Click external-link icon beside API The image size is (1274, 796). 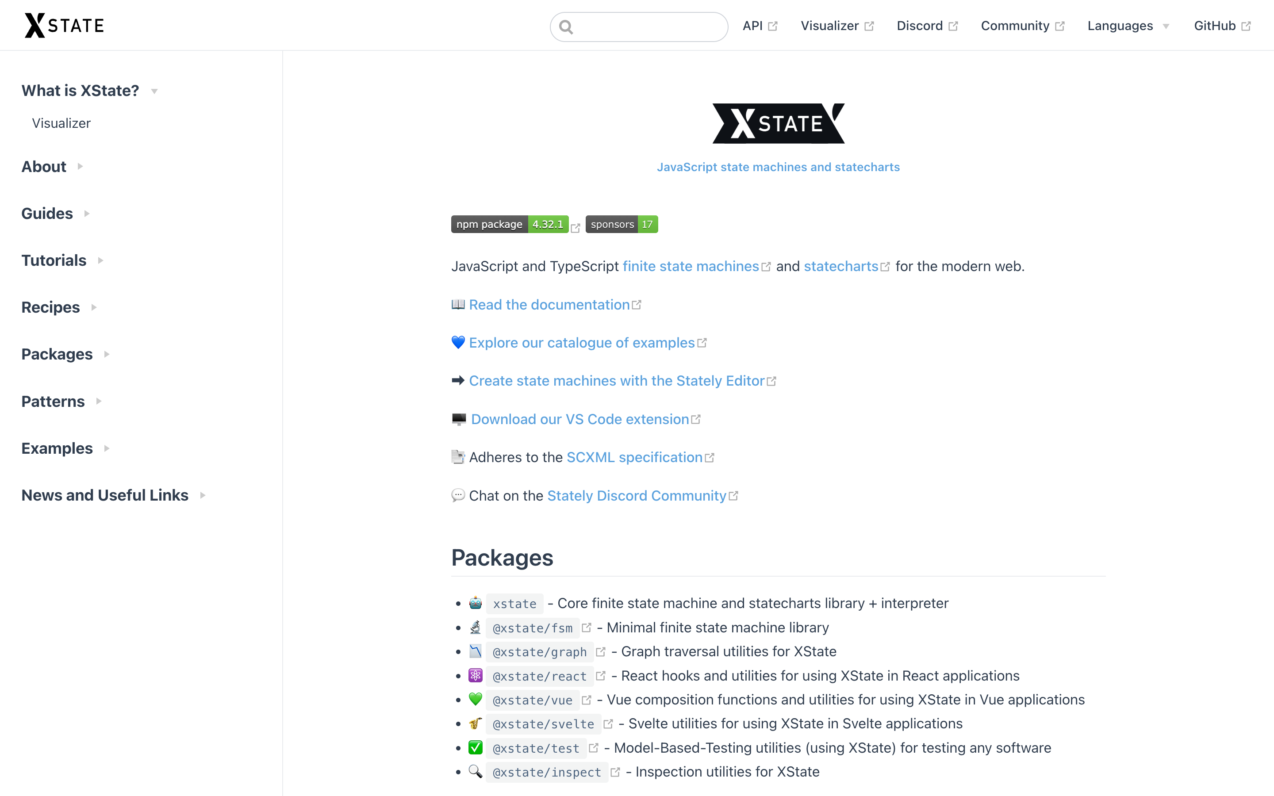773,27
